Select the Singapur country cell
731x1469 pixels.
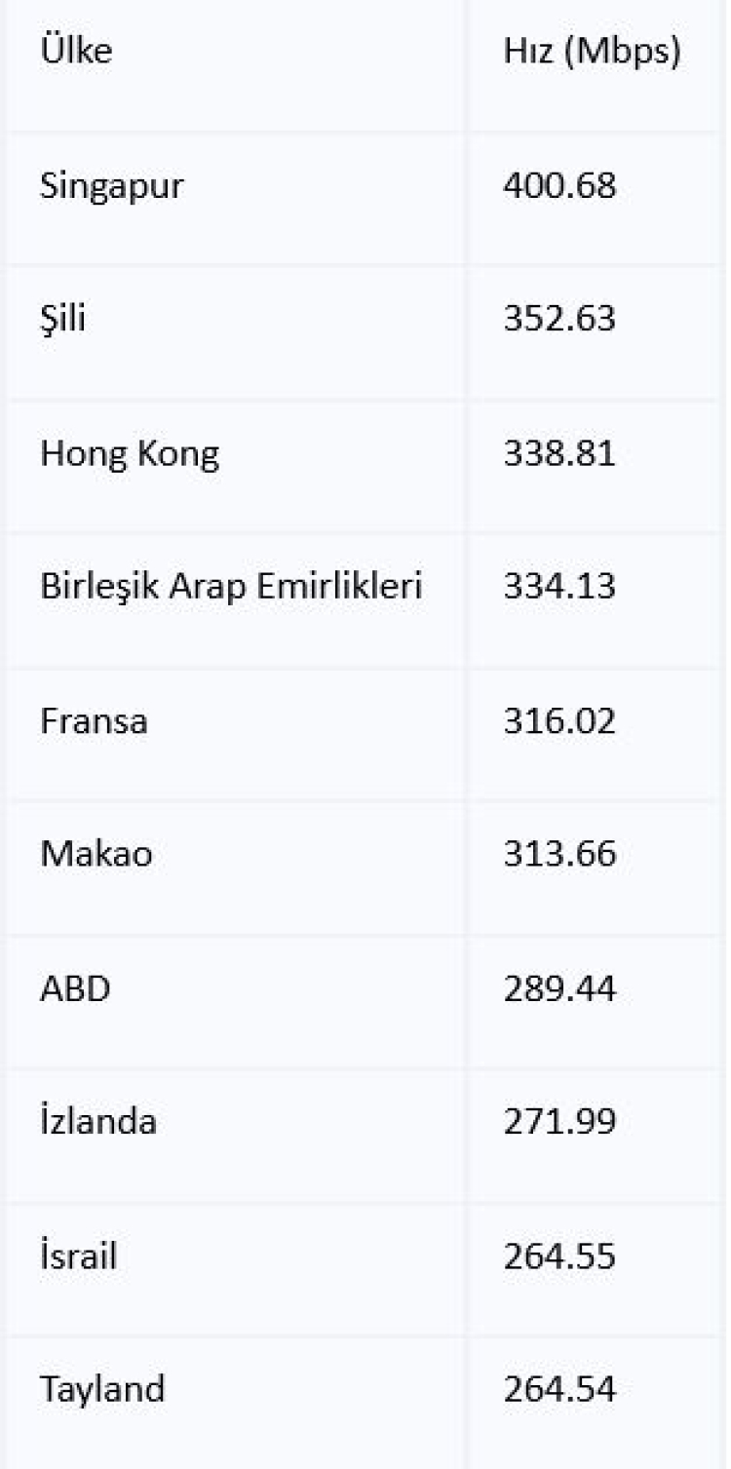click(x=111, y=185)
